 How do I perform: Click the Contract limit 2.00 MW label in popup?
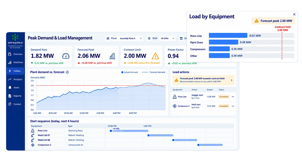click(x=283, y=29)
